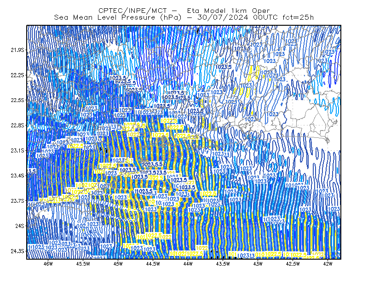This screenshot has height=284, width=368.
Task: Select the 44W longitude axis label
Action: pos(188,264)
